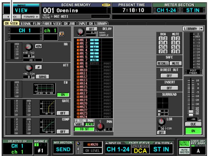Click the PAN knob
This screenshot has height=156, width=208.
click(x=100, y=126)
